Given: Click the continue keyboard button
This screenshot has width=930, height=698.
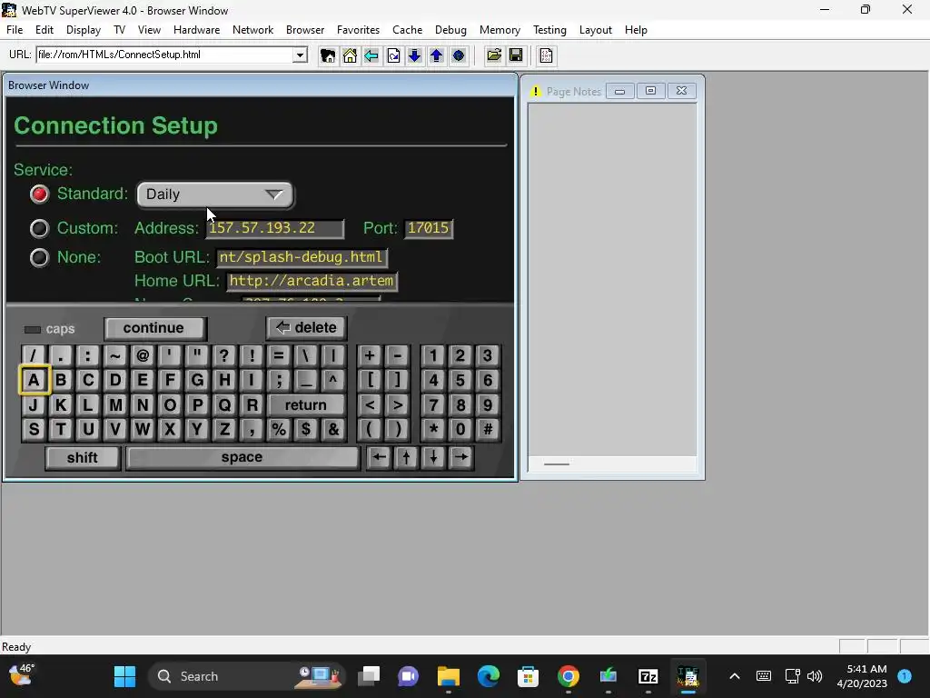Looking at the screenshot, I should (x=153, y=328).
